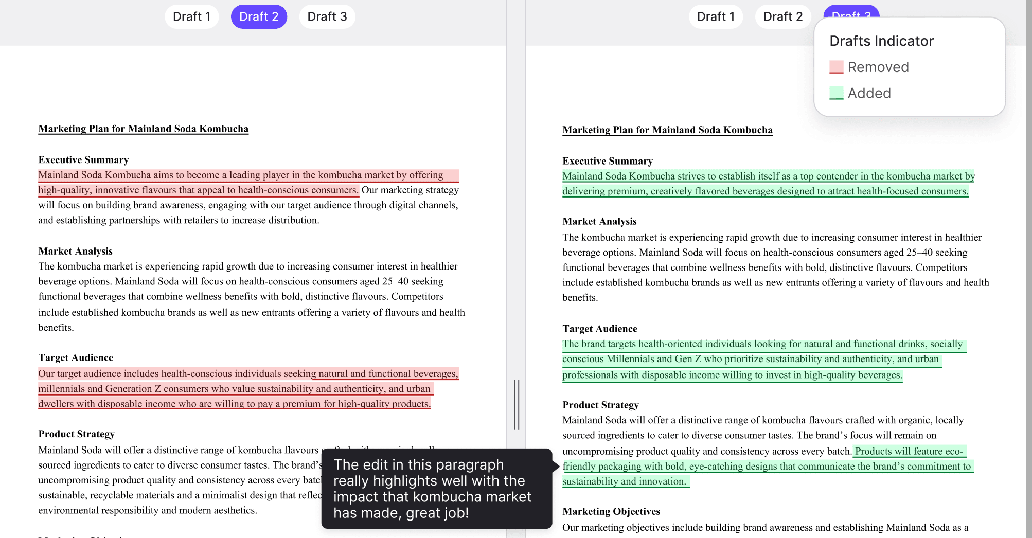Click the added 'strives to establish itself' sentence

click(769, 184)
